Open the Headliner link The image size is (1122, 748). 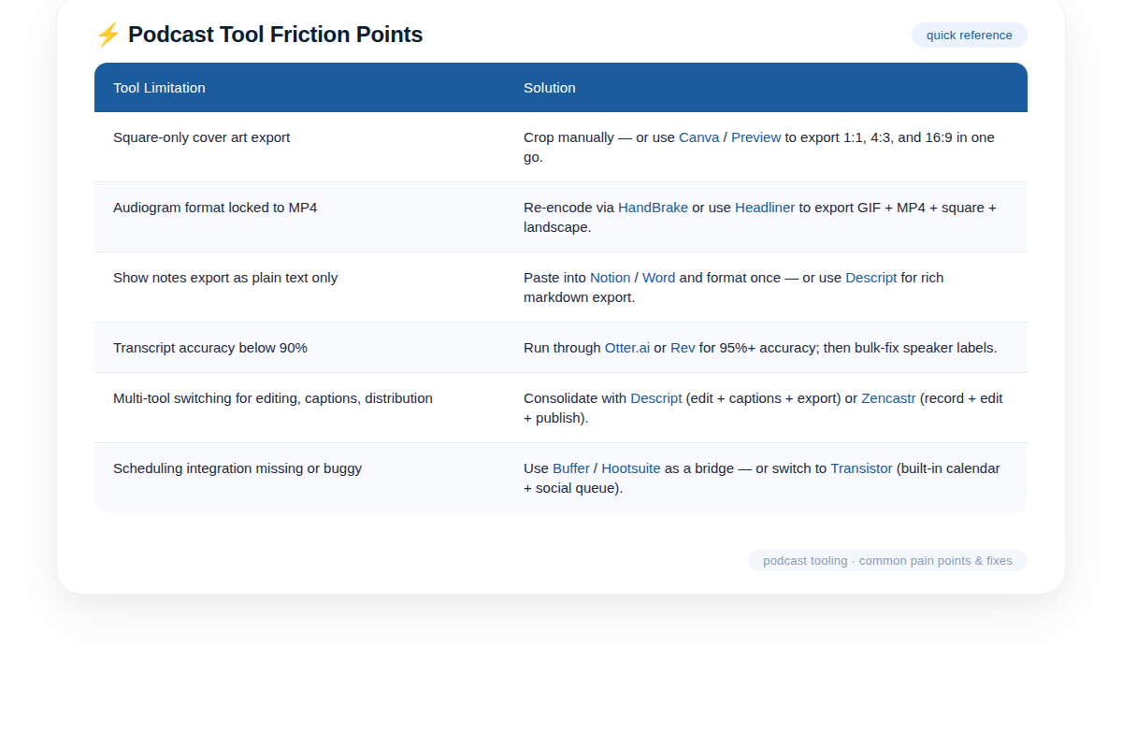(765, 208)
